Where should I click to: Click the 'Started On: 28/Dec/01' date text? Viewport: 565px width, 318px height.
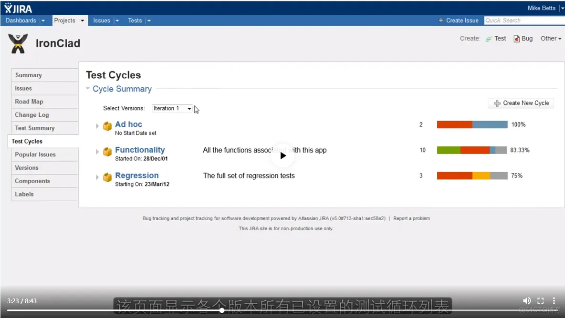(x=141, y=158)
